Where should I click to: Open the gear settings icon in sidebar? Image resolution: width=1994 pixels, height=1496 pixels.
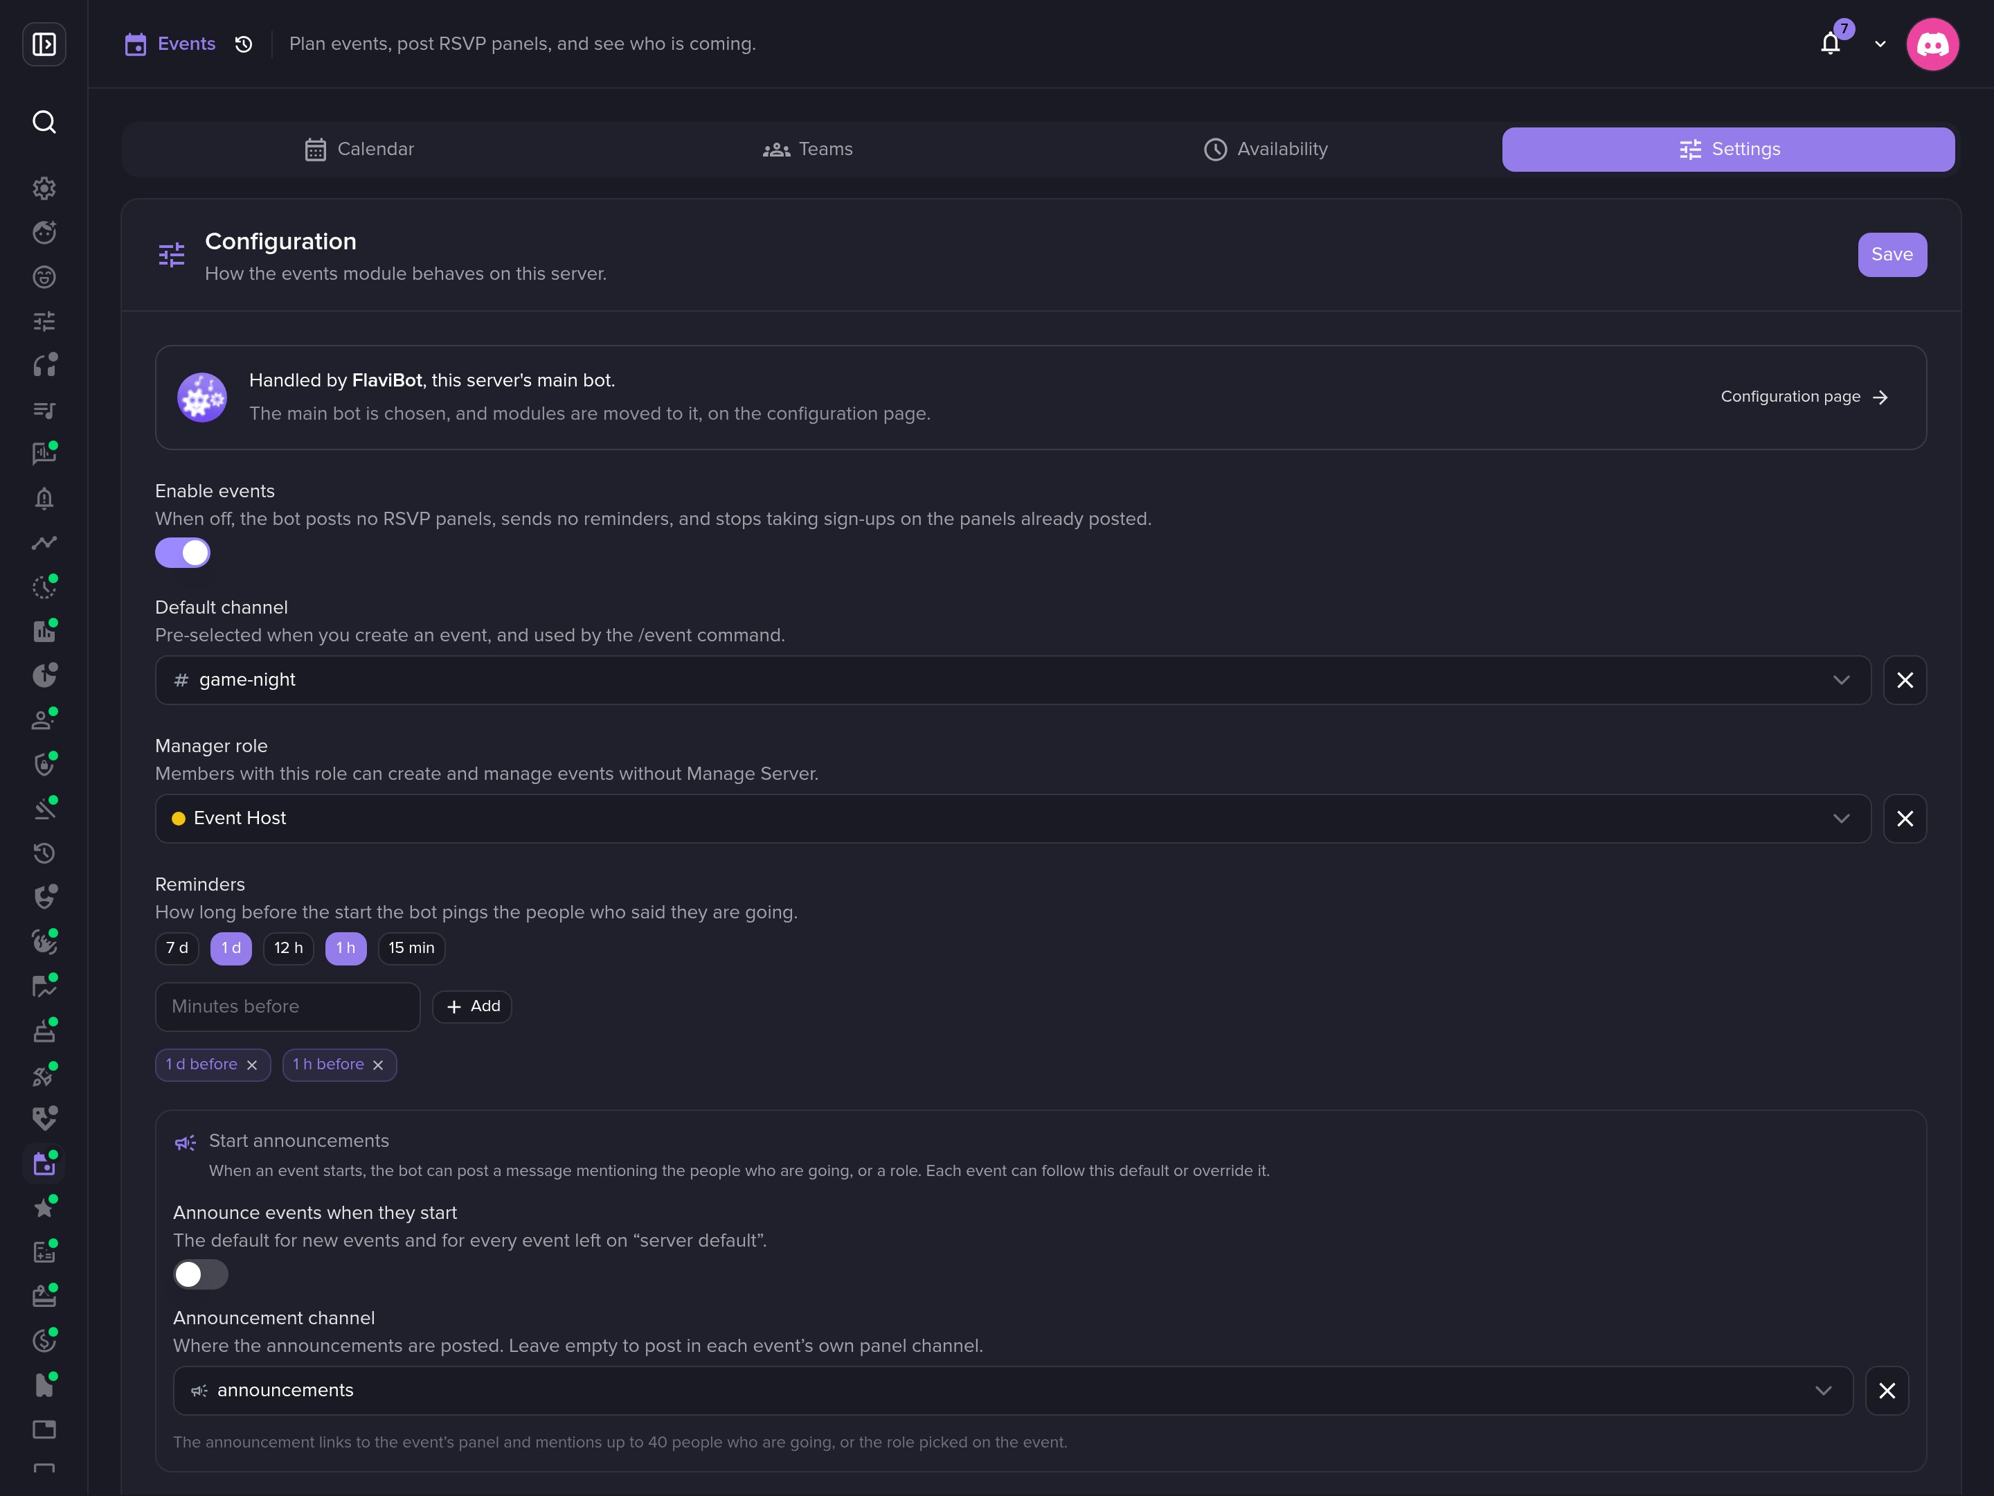(44, 188)
